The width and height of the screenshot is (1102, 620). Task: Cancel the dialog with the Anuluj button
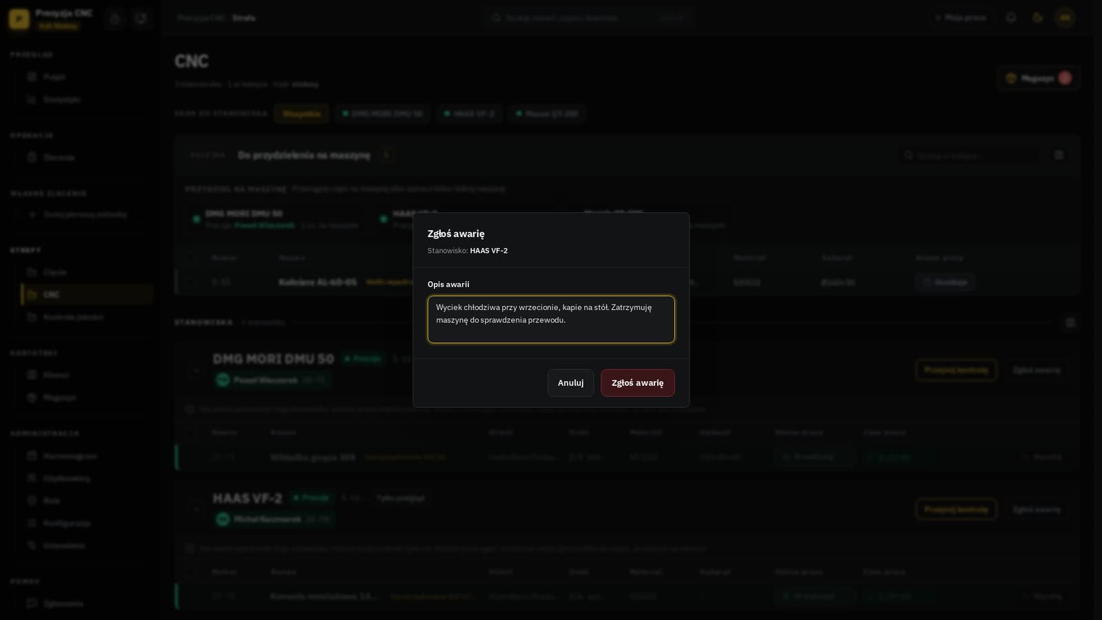[570, 383]
